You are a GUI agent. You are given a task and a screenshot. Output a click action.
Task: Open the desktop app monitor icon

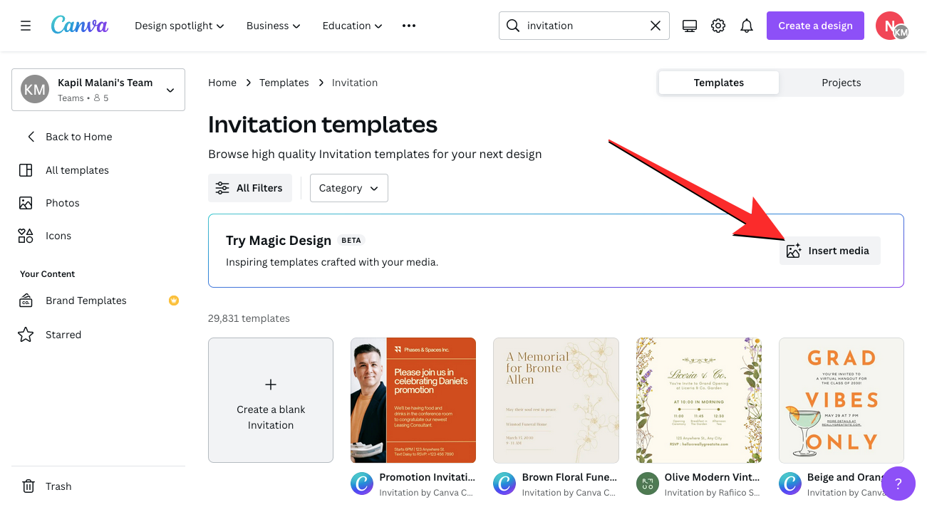689,26
